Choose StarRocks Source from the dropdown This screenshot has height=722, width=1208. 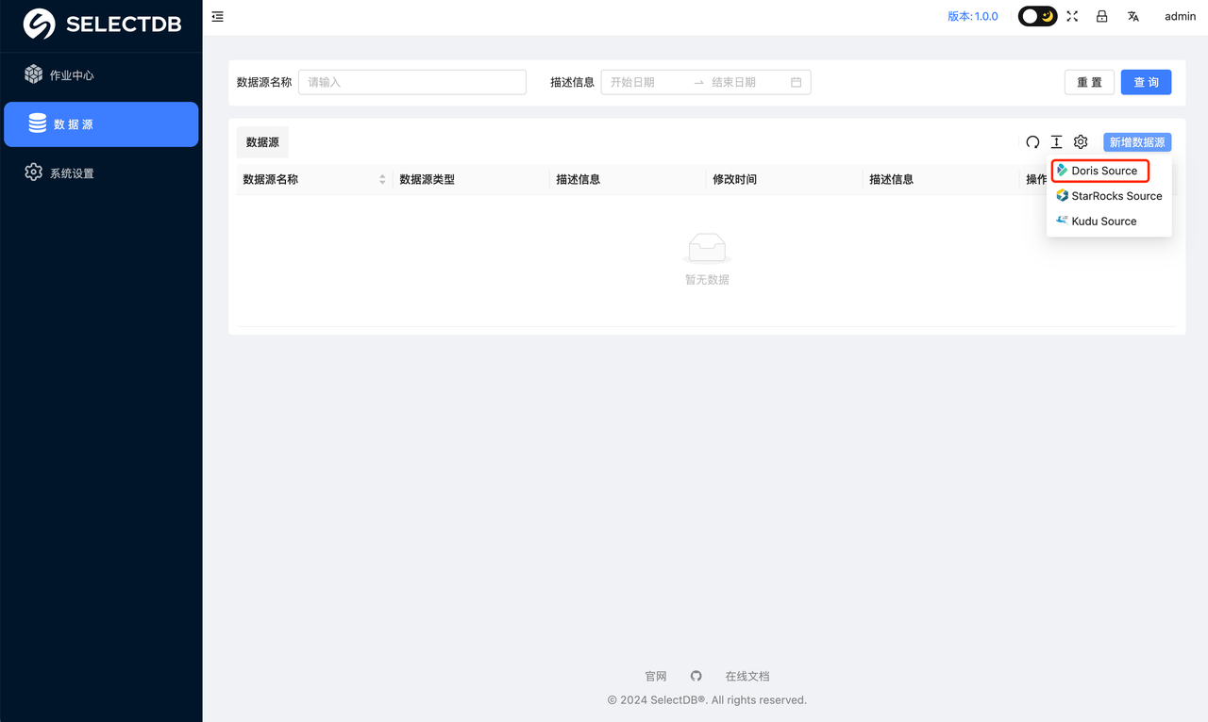1109,196
